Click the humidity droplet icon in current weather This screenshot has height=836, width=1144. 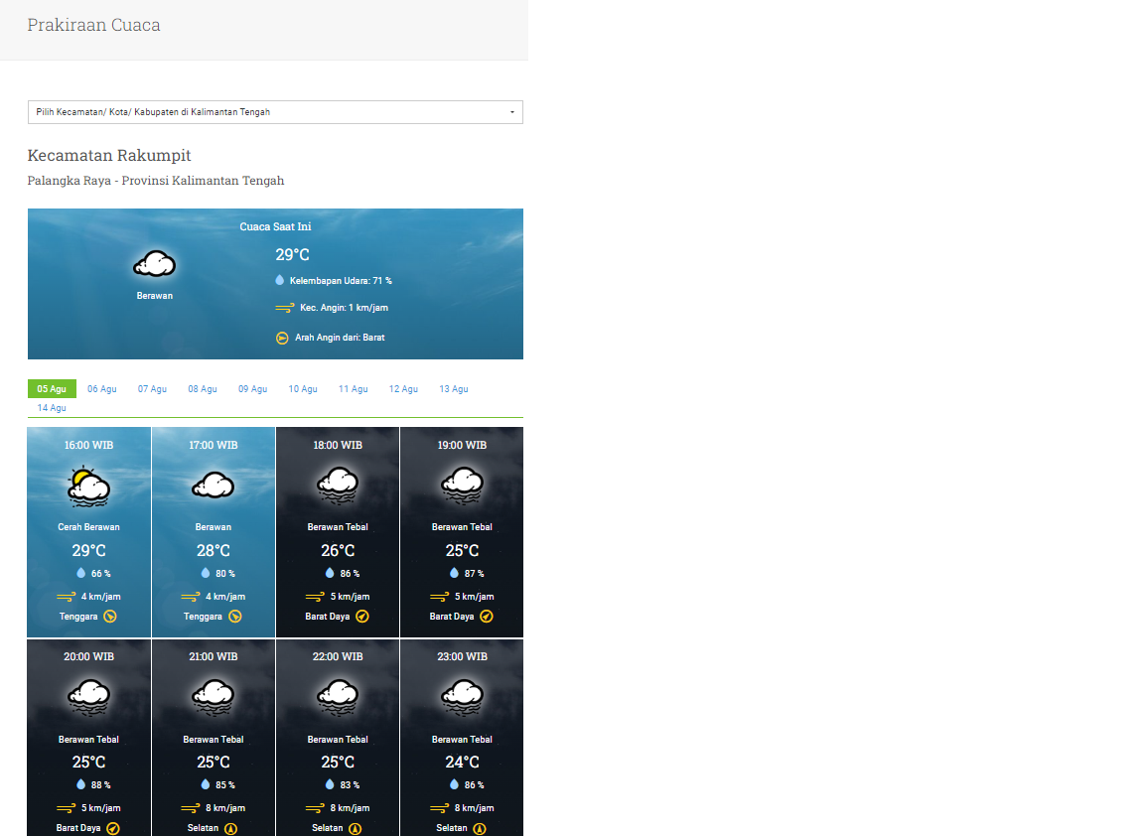pos(279,280)
